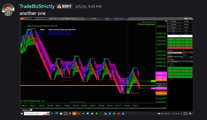Image resolution: width=207 pixels, height=120 pixels.
Task: Click the REC record button
Action: click(116, 19)
